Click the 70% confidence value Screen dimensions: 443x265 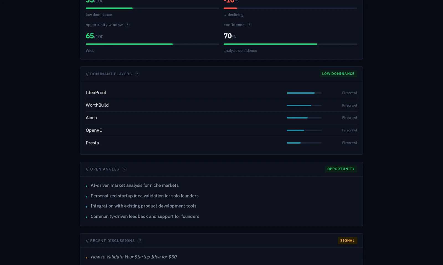click(x=230, y=36)
